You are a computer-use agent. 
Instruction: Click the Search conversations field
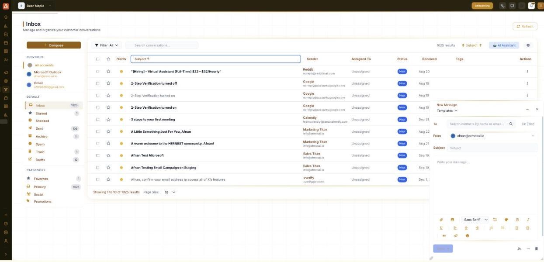(162, 45)
